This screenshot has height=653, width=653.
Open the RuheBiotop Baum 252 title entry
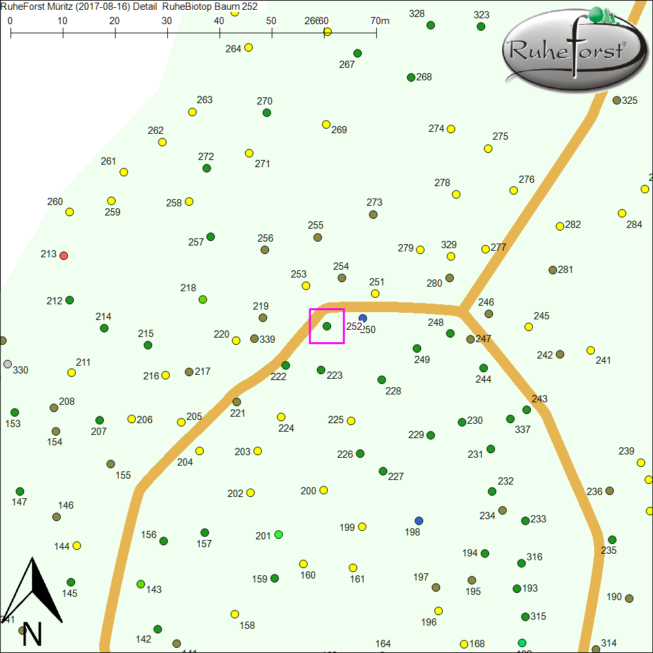pos(209,7)
